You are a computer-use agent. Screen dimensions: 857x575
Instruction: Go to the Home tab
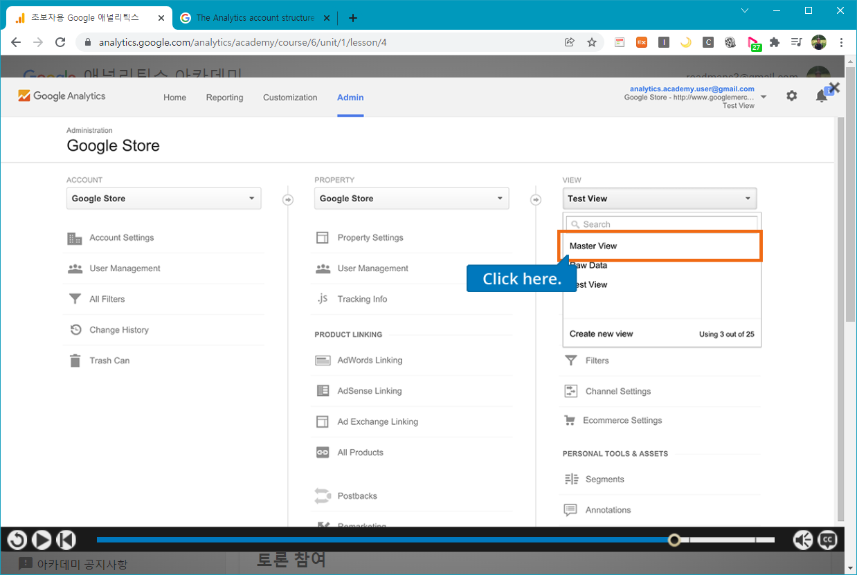(x=174, y=98)
